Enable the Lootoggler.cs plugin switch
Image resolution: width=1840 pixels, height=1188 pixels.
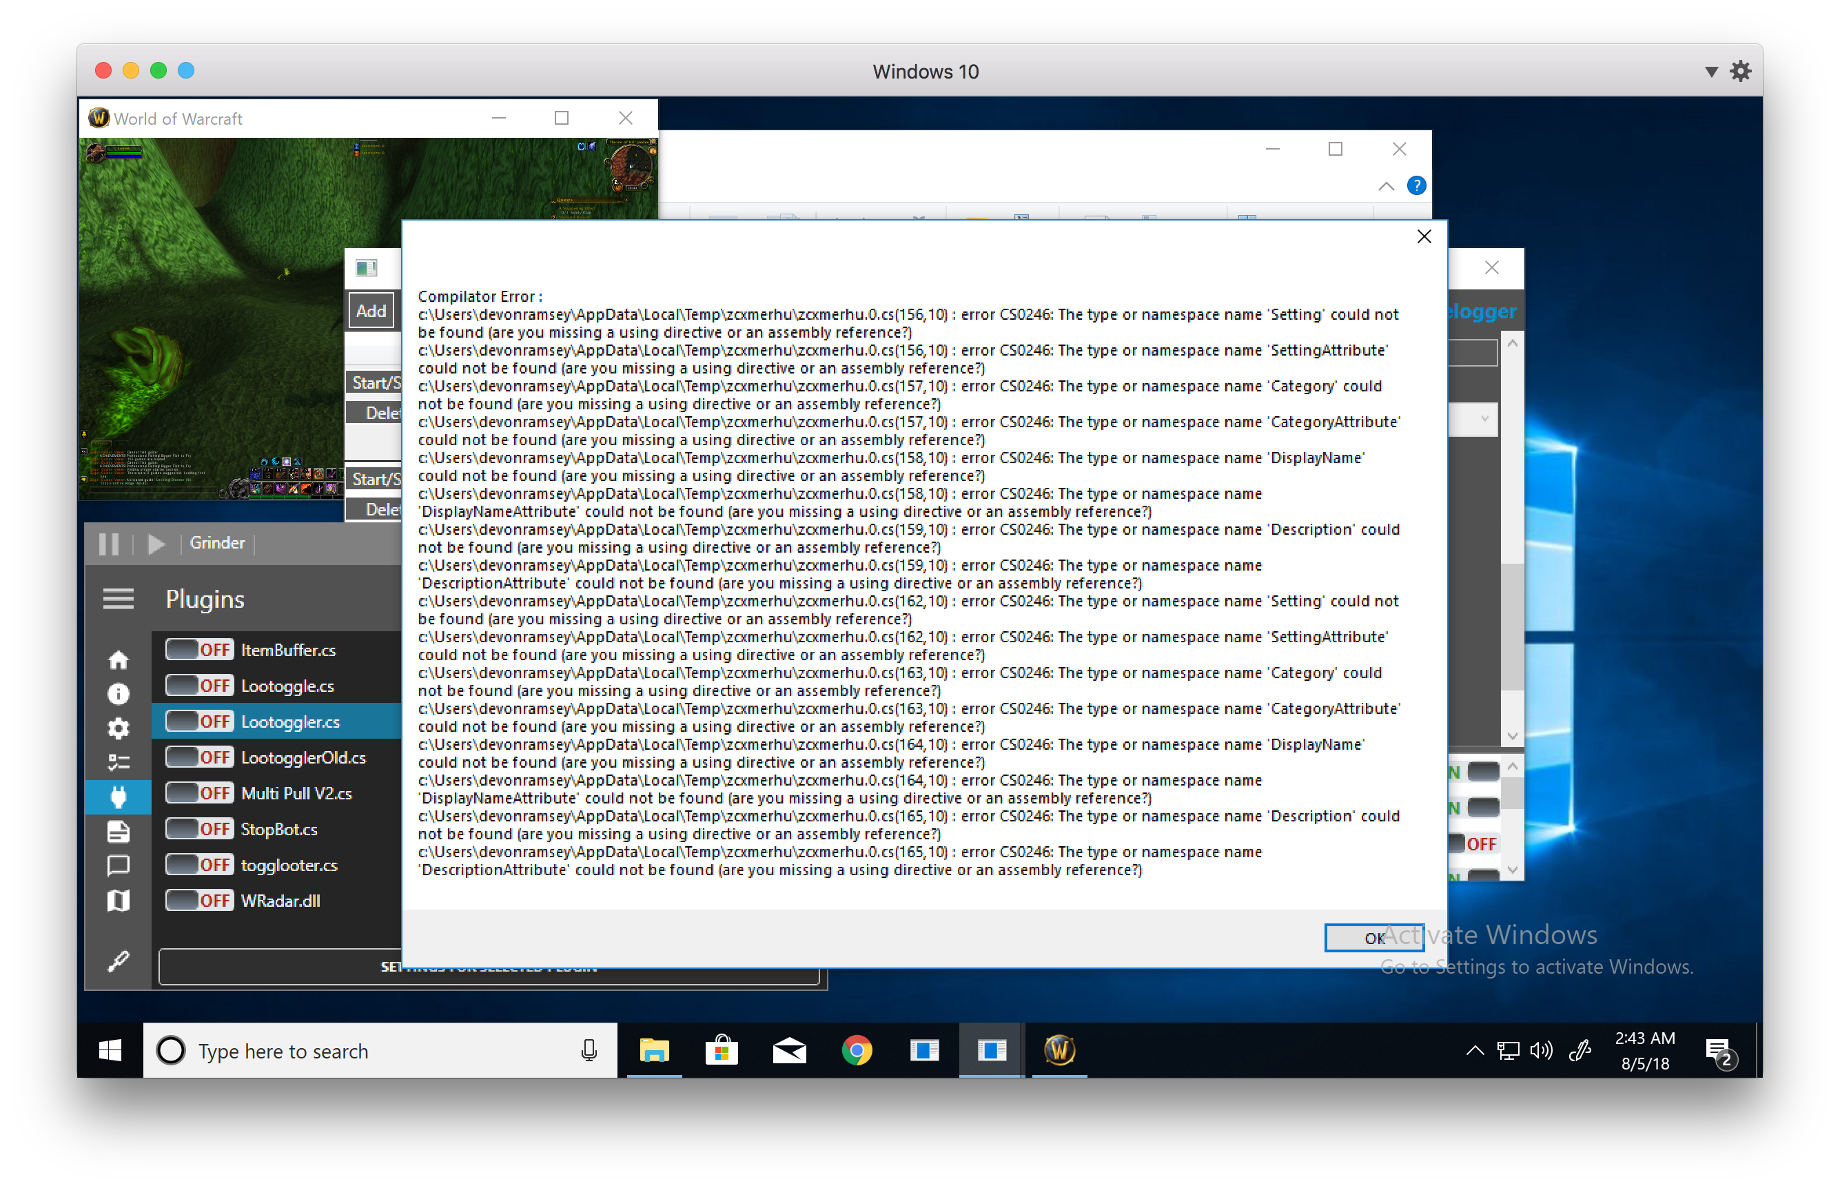199,722
